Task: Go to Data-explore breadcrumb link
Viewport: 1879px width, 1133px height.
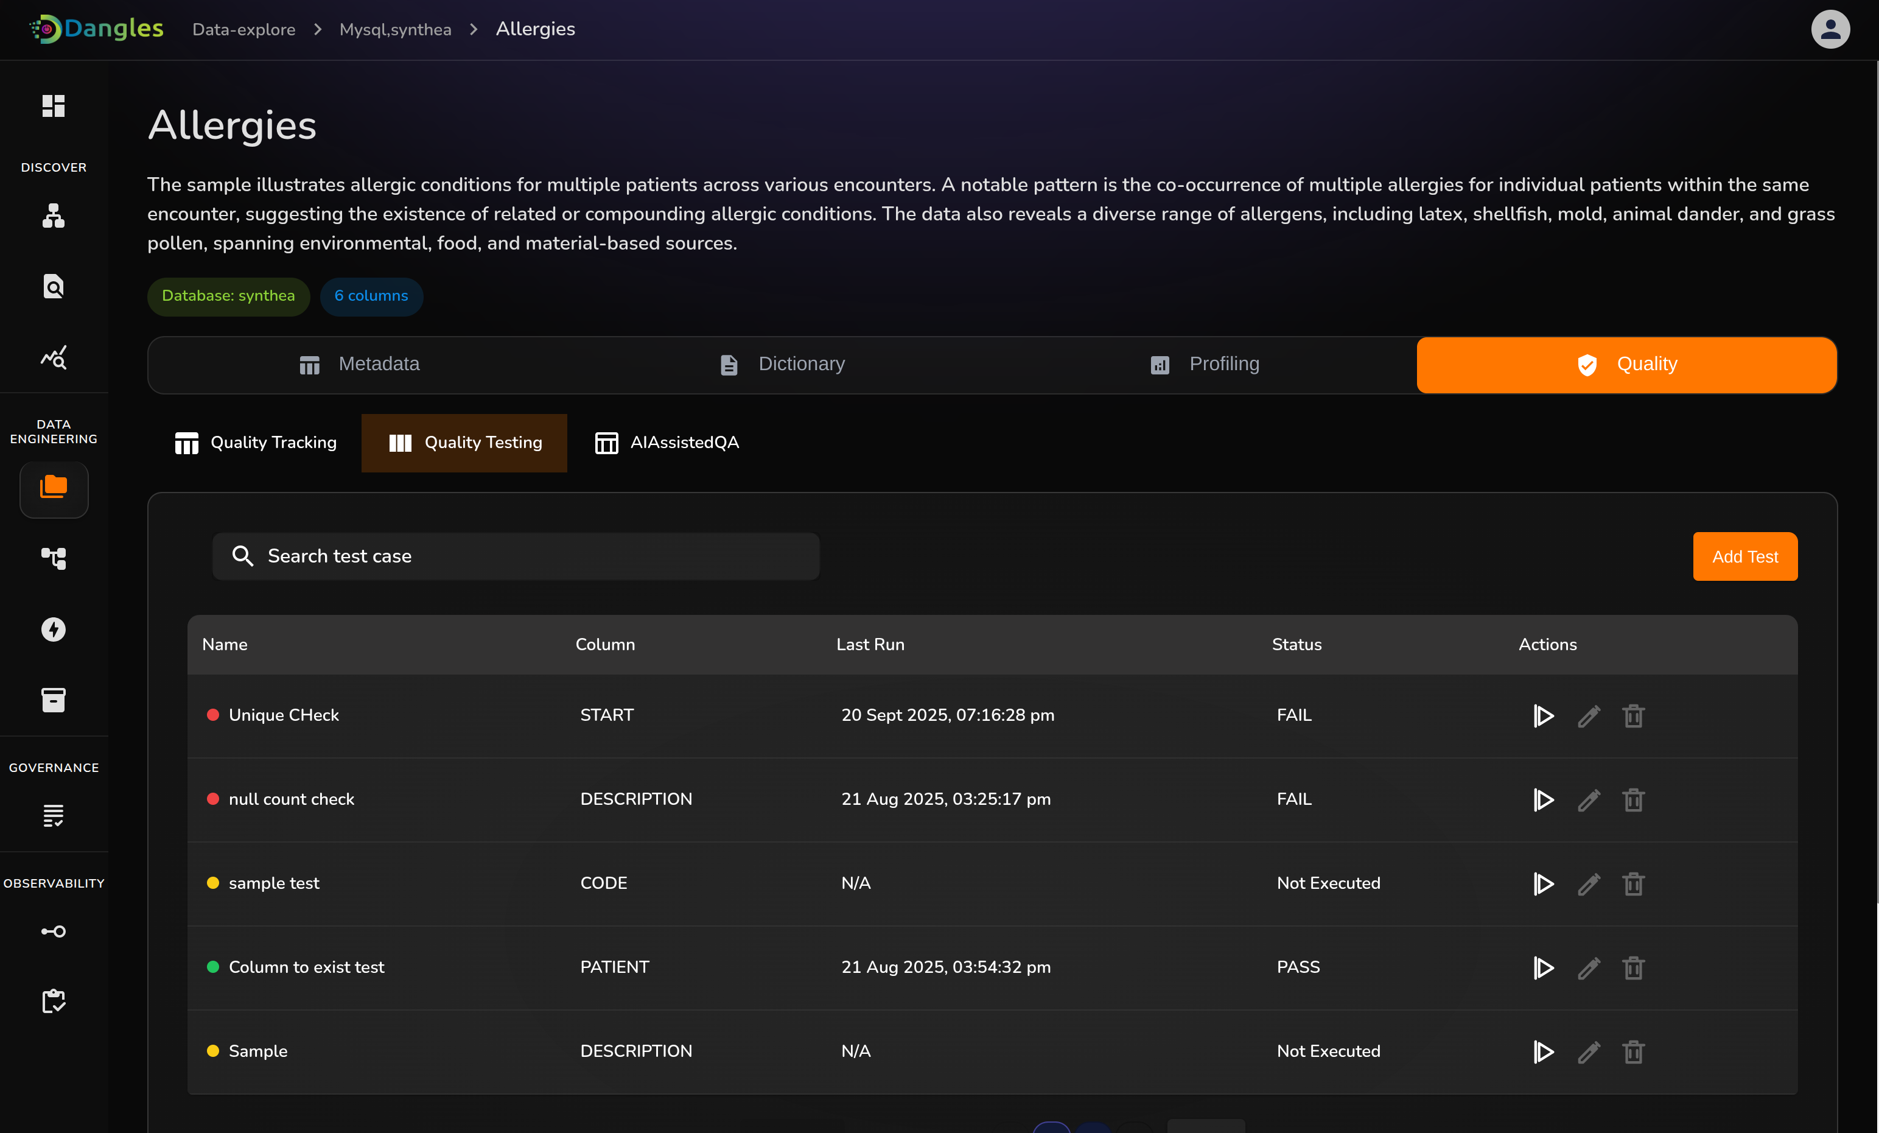Action: click(x=243, y=29)
